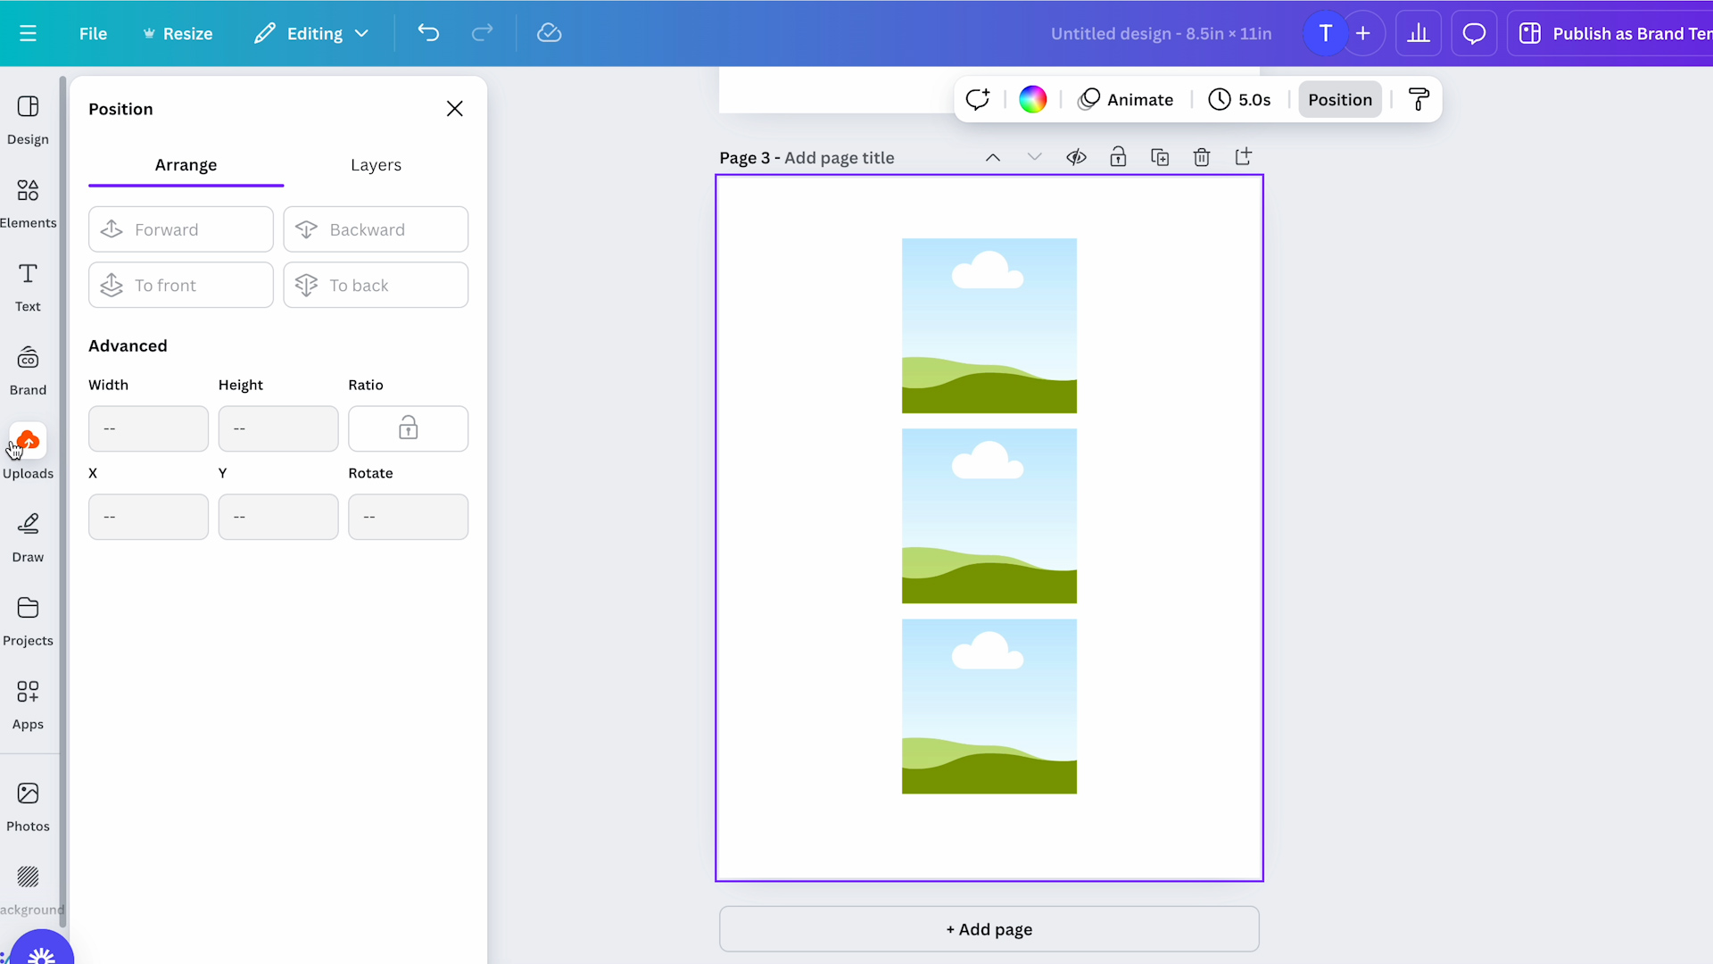The height and width of the screenshot is (964, 1713).
Task: Check cloud save status icon
Action: pyautogui.click(x=549, y=33)
